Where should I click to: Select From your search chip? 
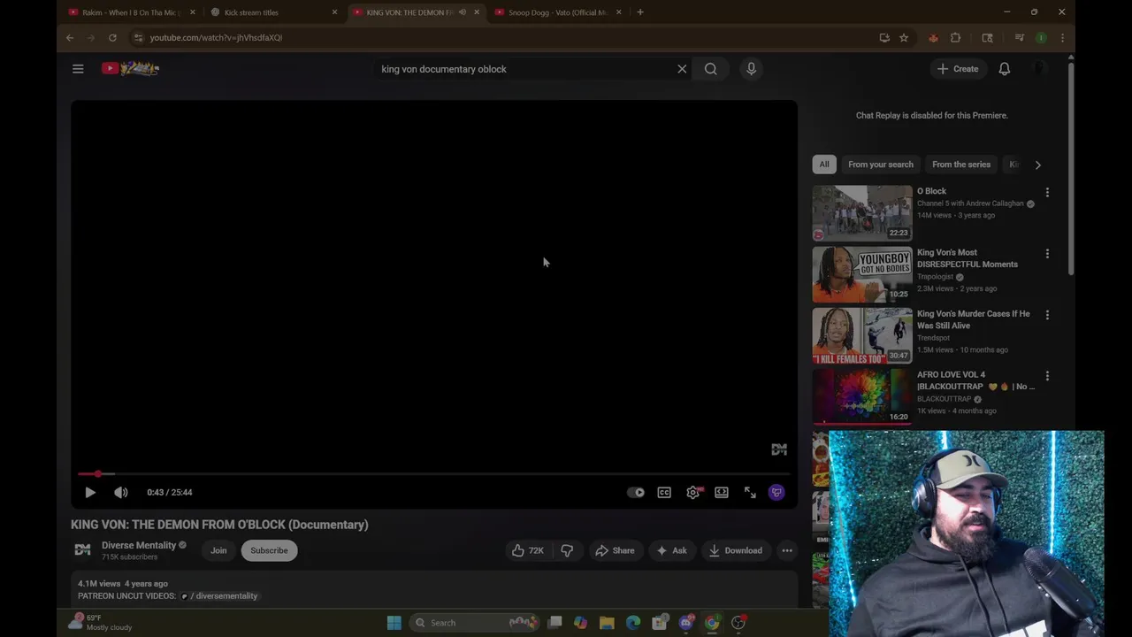click(881, 165)
